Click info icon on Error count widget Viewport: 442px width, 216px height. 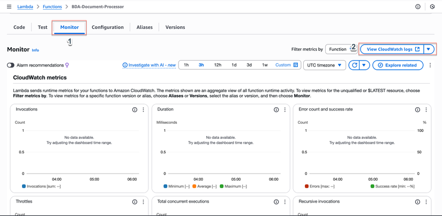point(417,110)
